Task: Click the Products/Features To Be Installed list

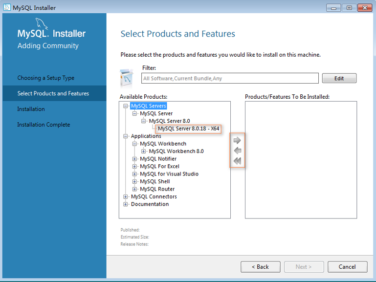Action: (301, 160)
